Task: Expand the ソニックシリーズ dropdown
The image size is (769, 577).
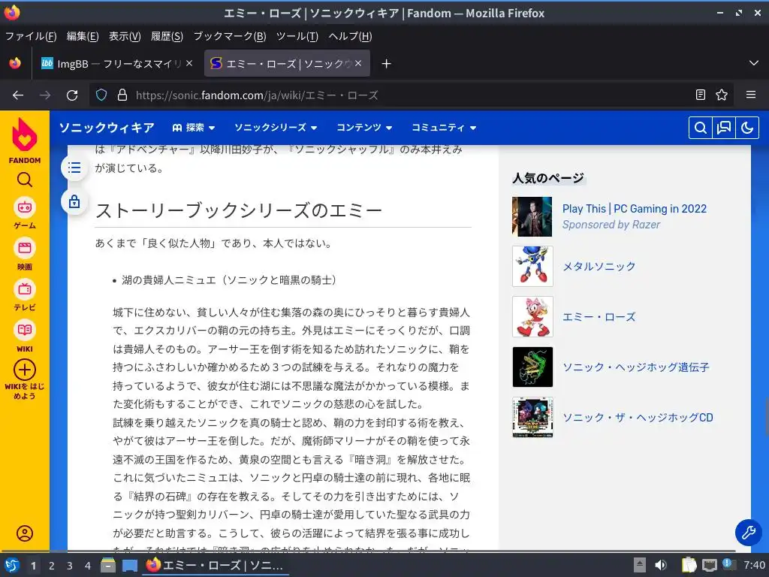Action: [x=276, y=128]
